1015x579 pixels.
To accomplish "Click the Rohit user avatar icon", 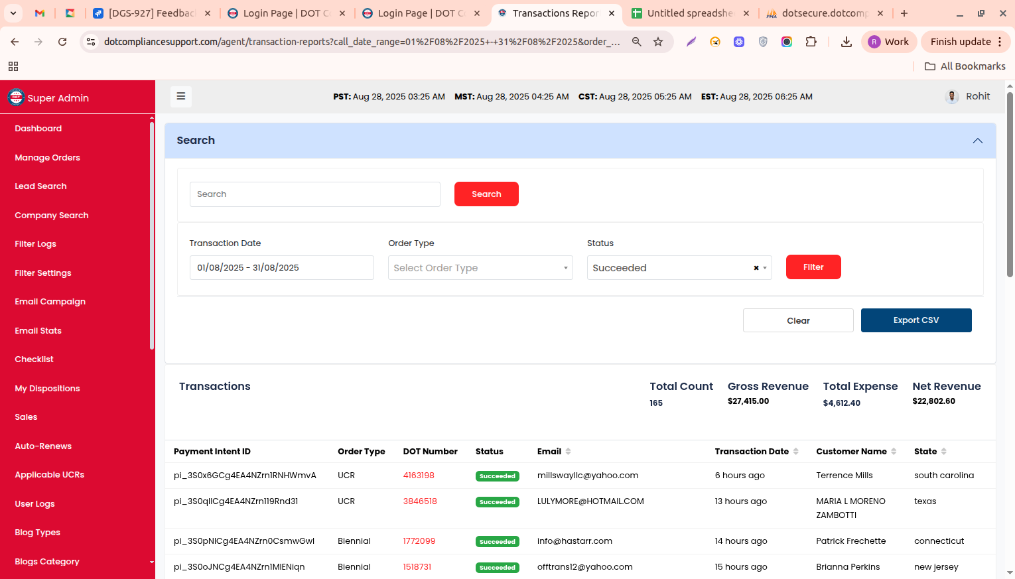I will (952, 97).
